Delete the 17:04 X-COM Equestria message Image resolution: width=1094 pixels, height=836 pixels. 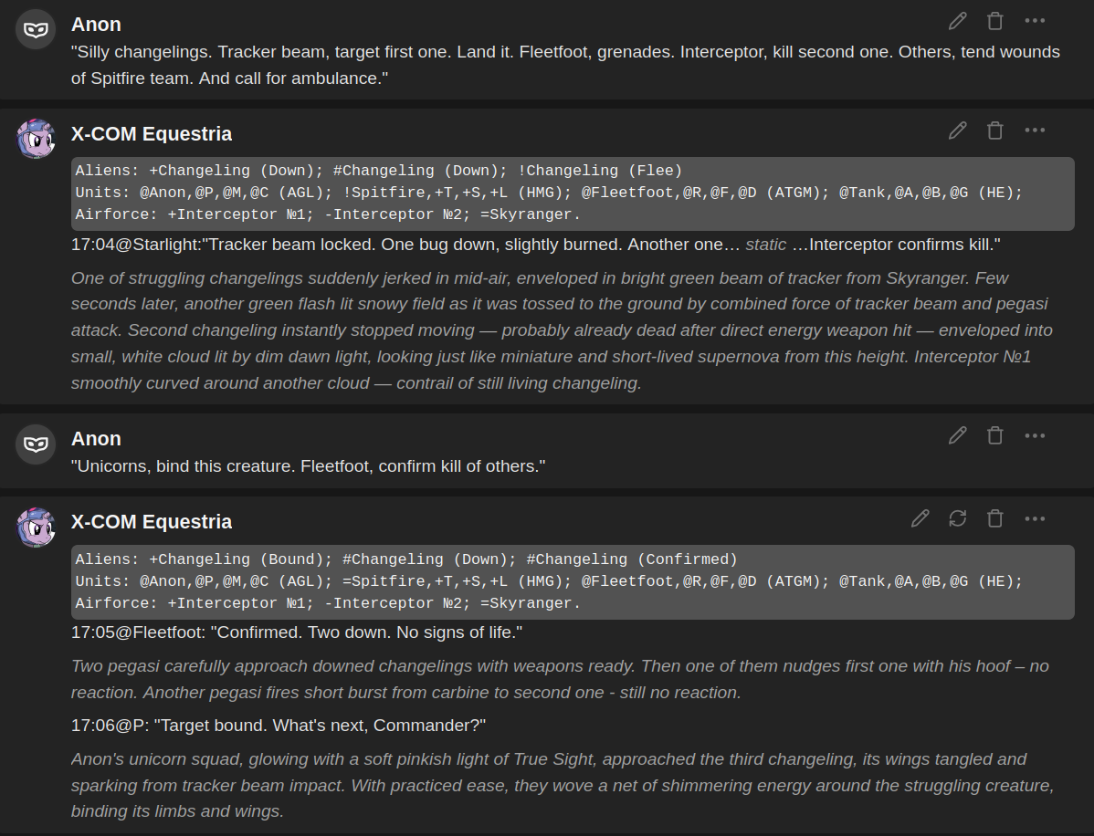coord(995,131)
